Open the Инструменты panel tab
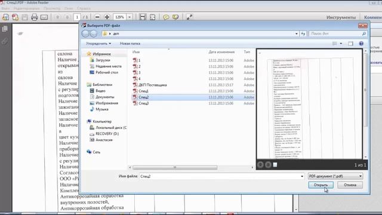 (x=341, y=17)
